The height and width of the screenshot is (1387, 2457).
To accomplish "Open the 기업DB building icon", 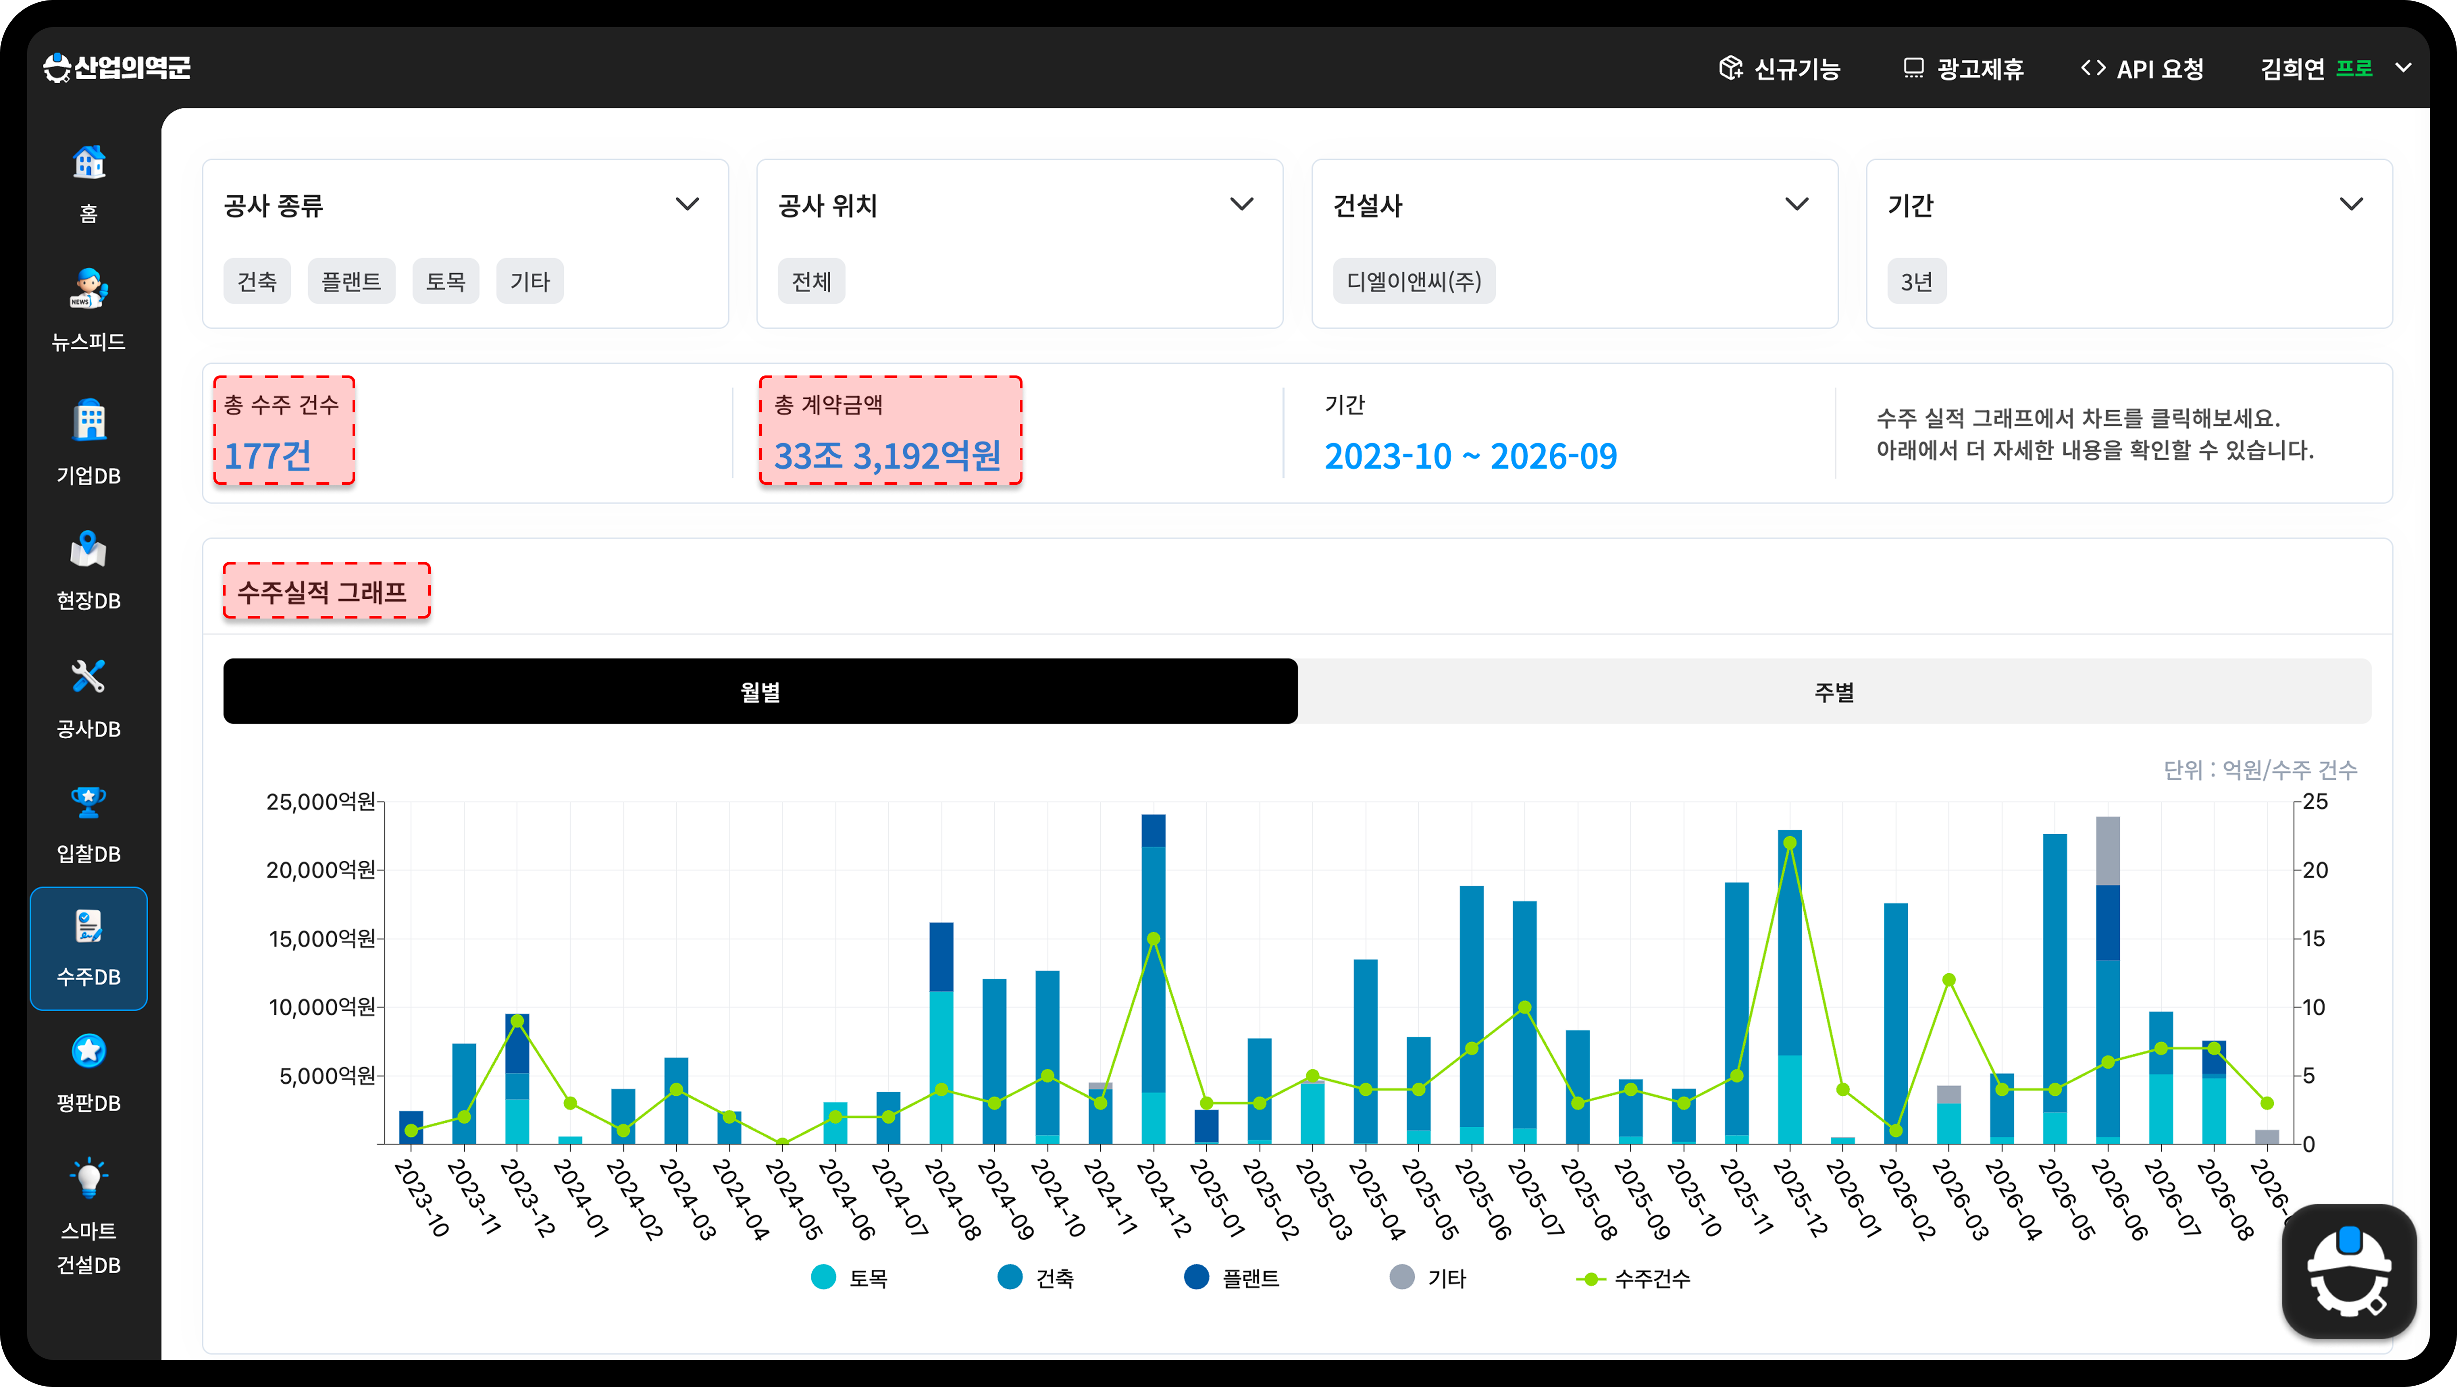I will point(89,420).
